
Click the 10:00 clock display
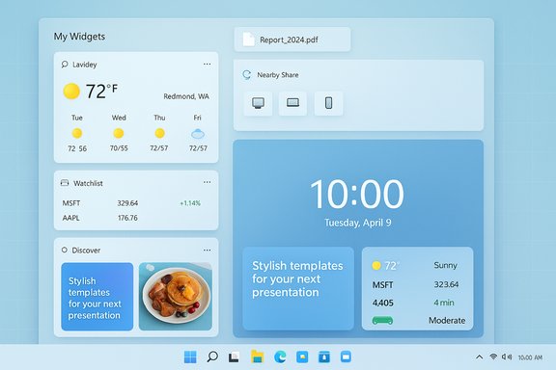pyautogui.click(x=357, y=194)
